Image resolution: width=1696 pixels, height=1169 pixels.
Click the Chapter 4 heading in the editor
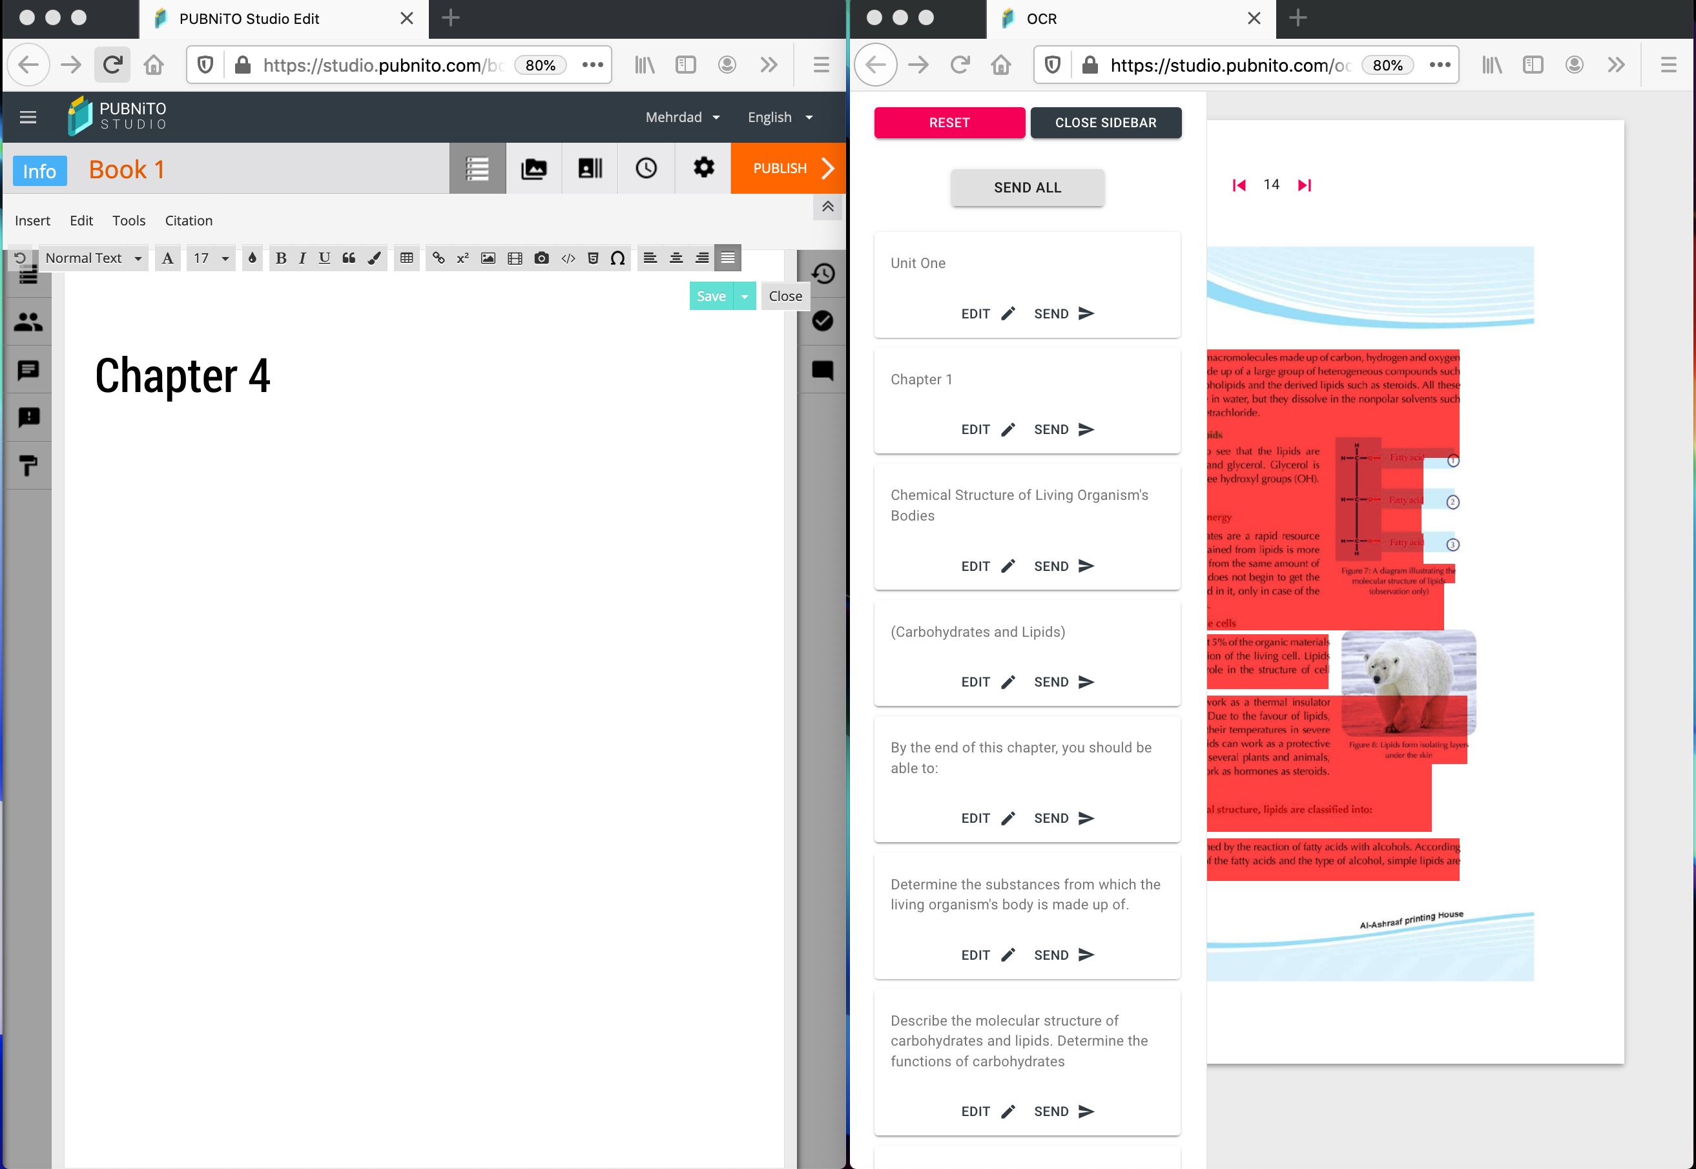[182, 376]
